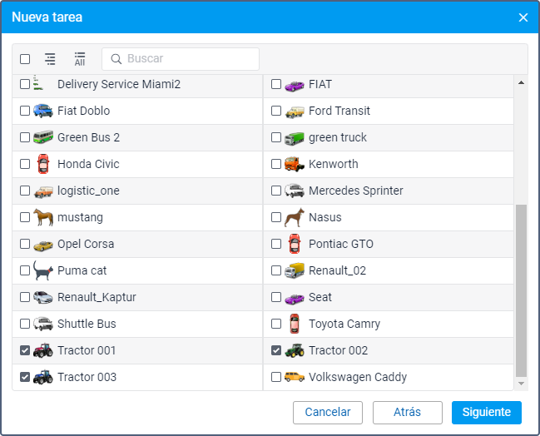Uncheck the Tractor 001 checkbox
The height and width of the screenshot is (436, 540).
point(25,350)
